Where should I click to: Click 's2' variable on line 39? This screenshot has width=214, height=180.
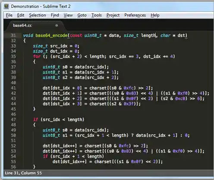tap(65, 77)
